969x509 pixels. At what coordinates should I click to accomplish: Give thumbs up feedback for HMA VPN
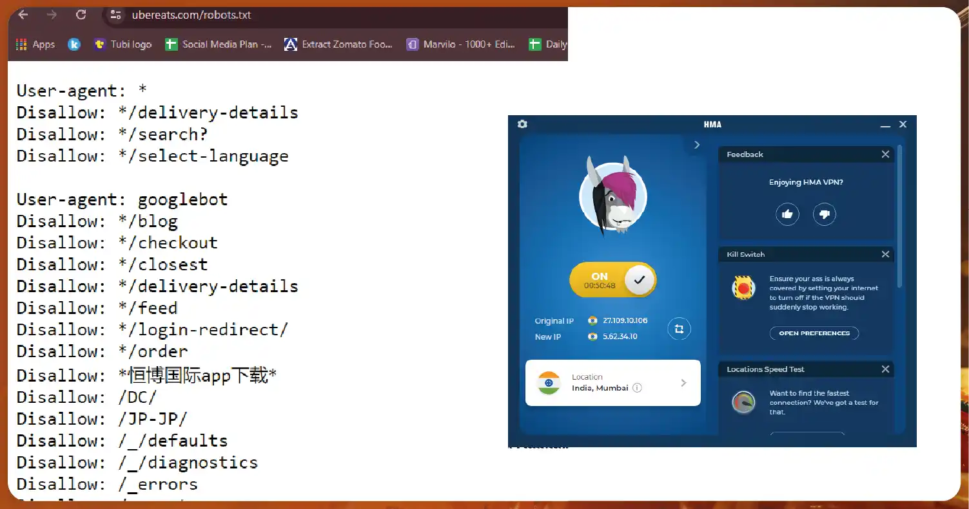pos(787,214)
